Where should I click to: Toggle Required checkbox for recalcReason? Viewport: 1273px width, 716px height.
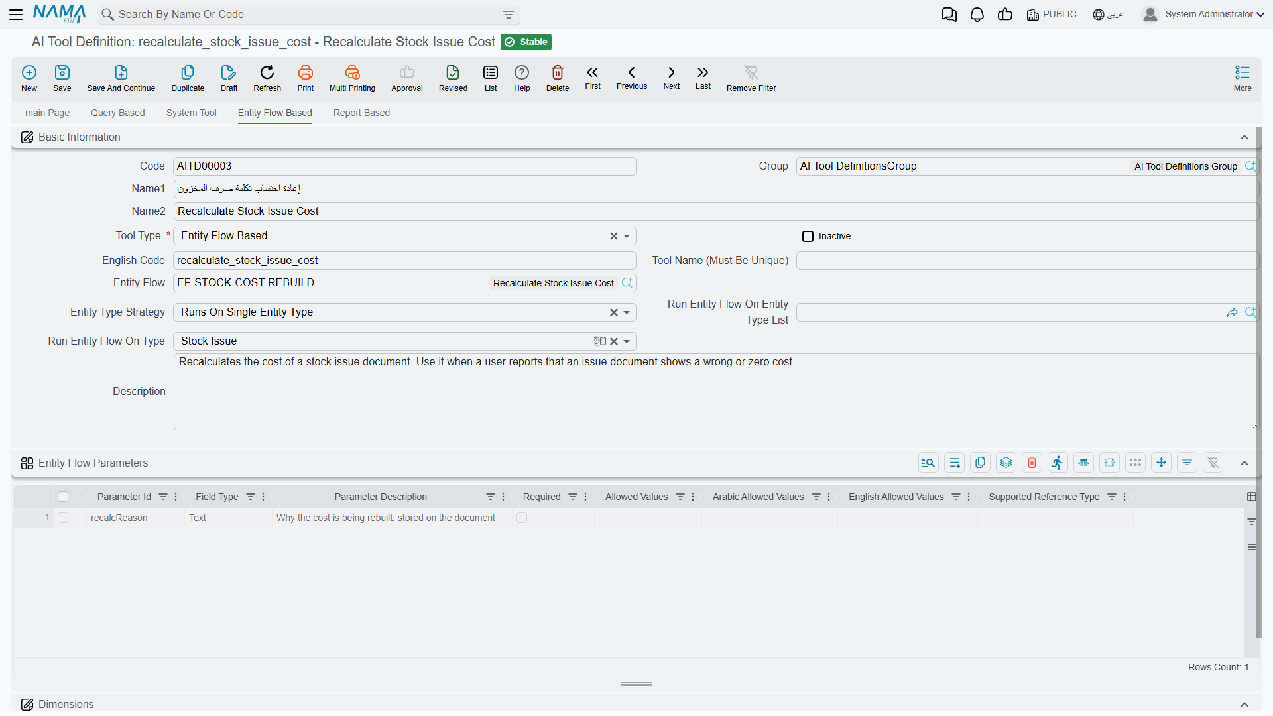tap(522, 518)
